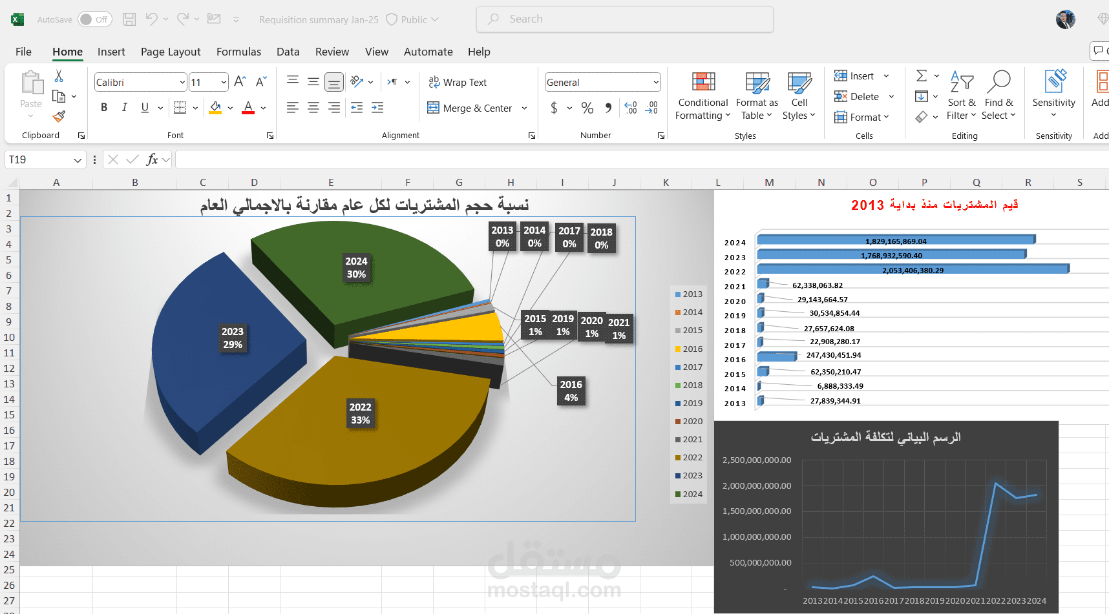Undo the last action

pos(151,19)
